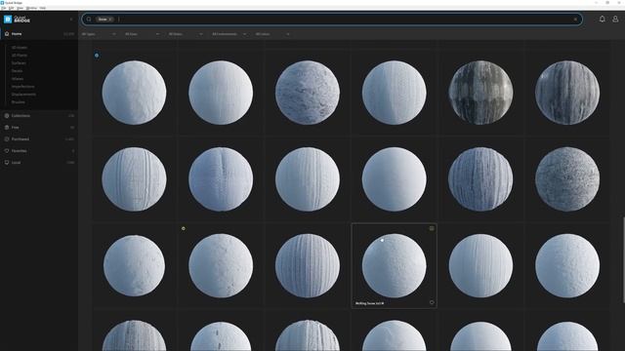Select the Brushes category
625x351 pixels.
tap(19, 101)
